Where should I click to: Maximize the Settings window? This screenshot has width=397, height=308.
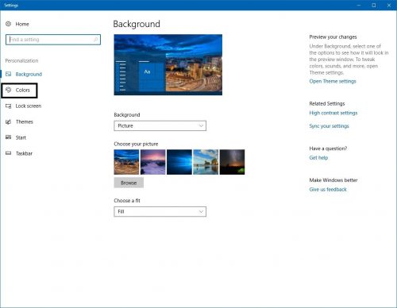[x=374, y=6]
